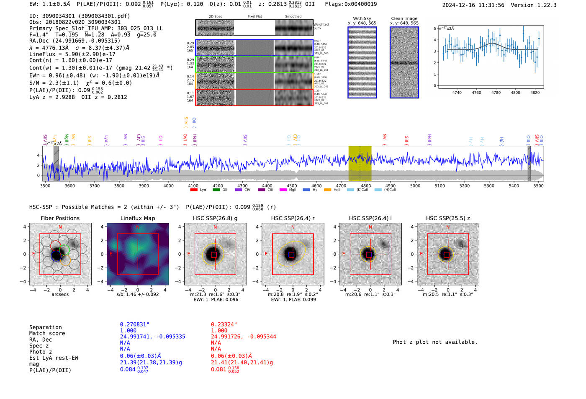The width and height of the screenshot is (586, 399).
Task: Click the (K)CaII legend swatch
Action: coord(350,190)
